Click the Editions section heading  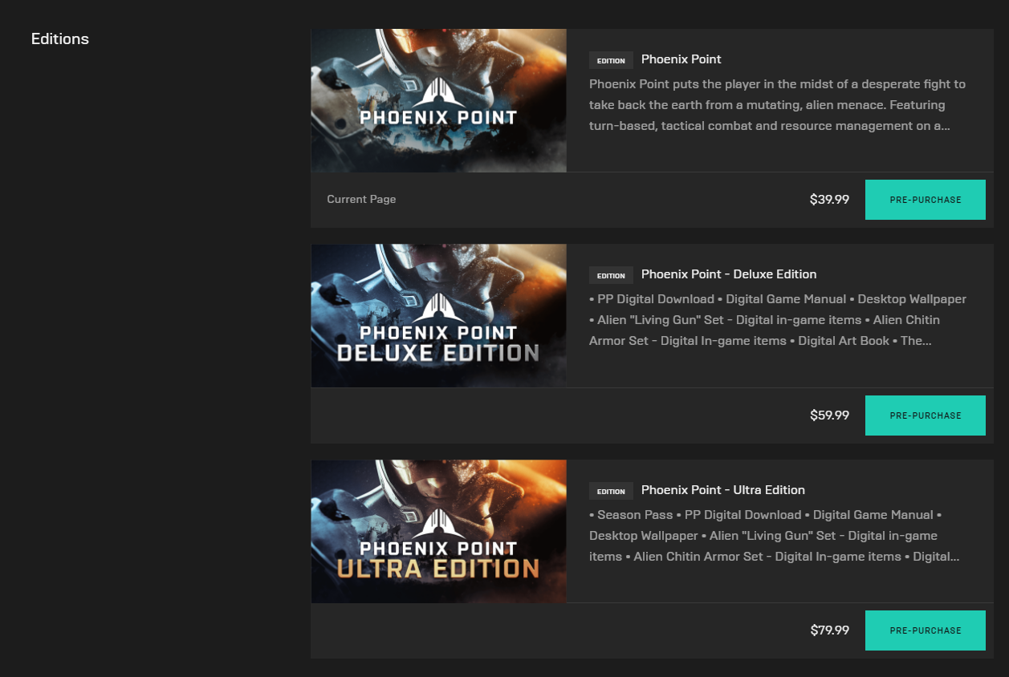point(60,39)
